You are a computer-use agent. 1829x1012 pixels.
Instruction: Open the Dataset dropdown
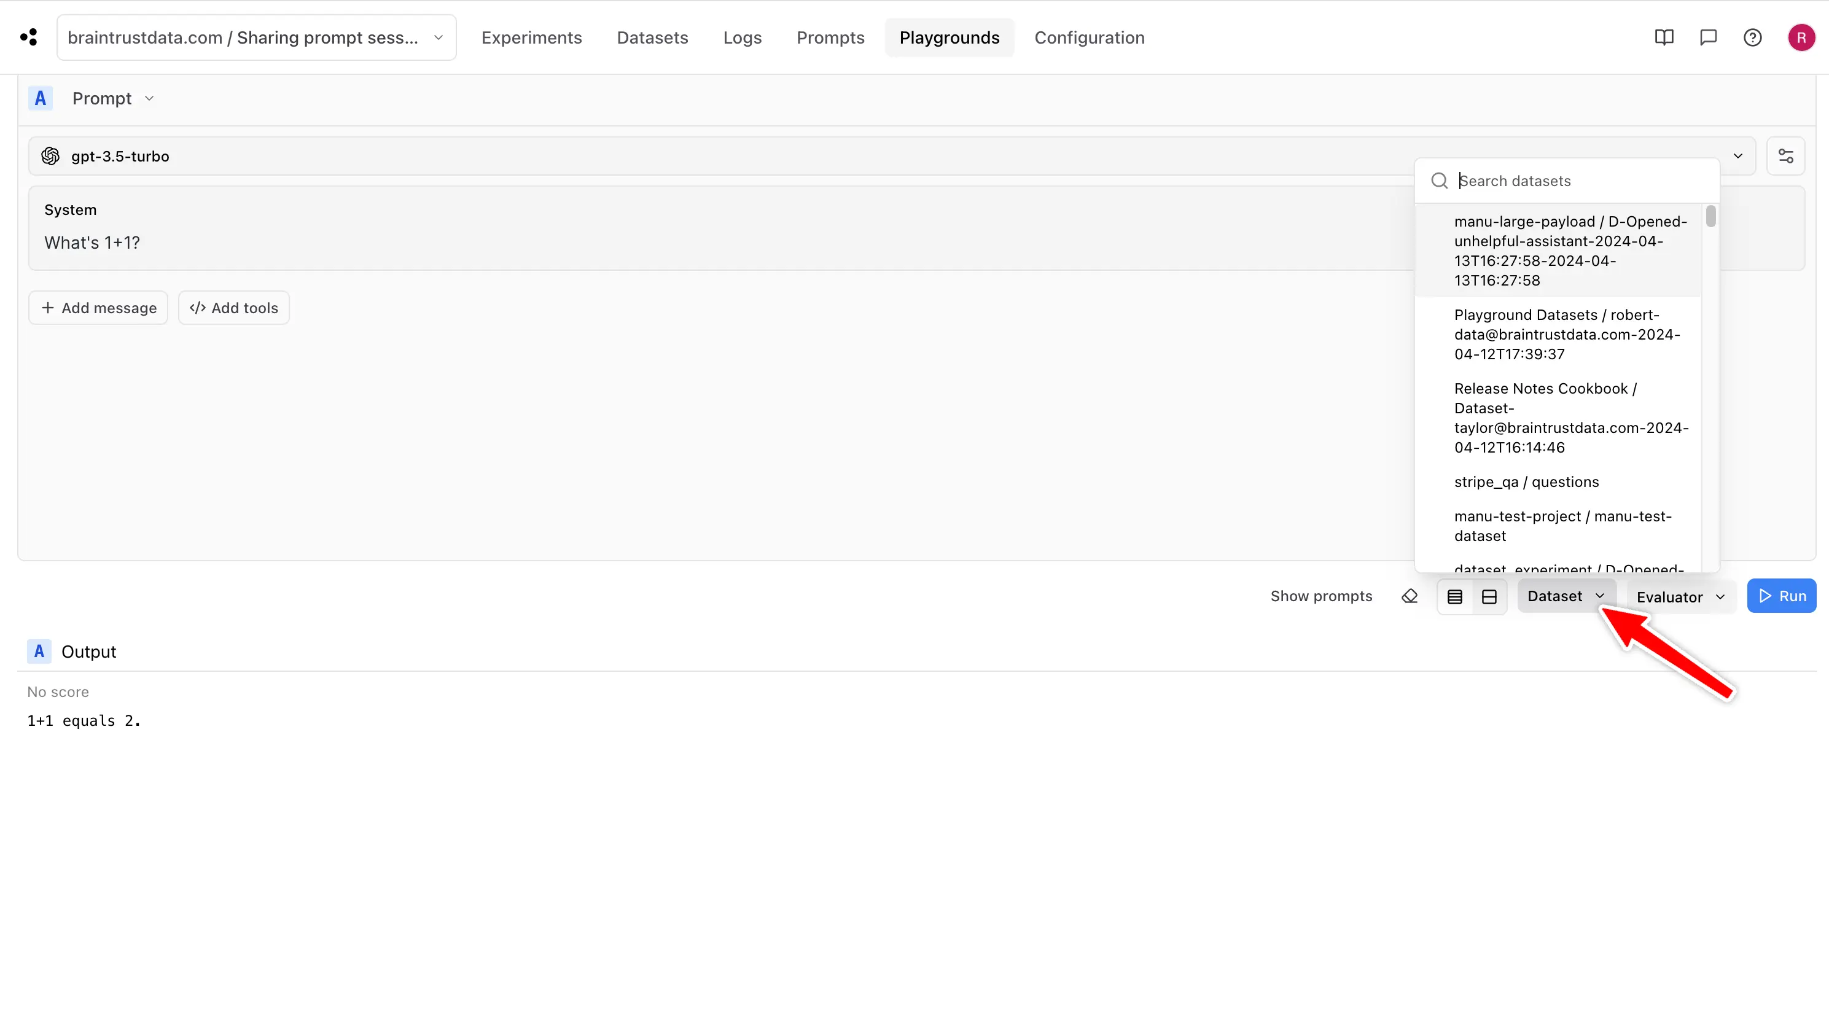[1566, 596]
